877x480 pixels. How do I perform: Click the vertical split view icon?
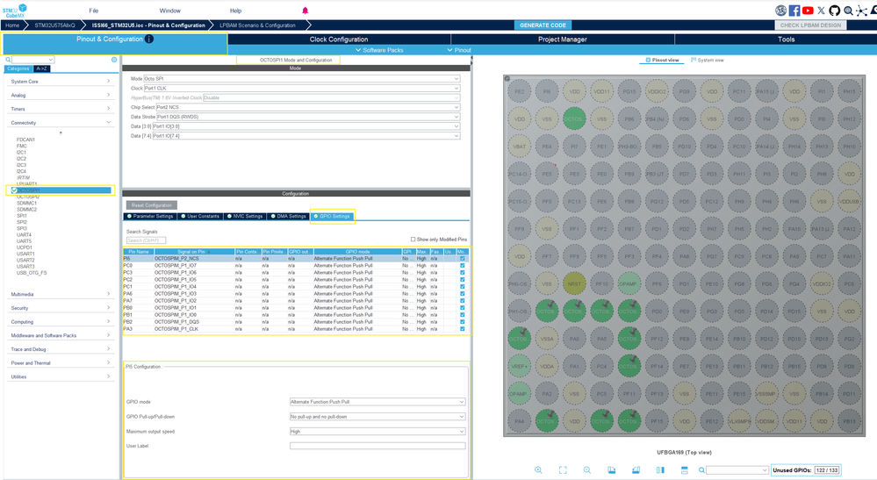(x=660, y=470)
